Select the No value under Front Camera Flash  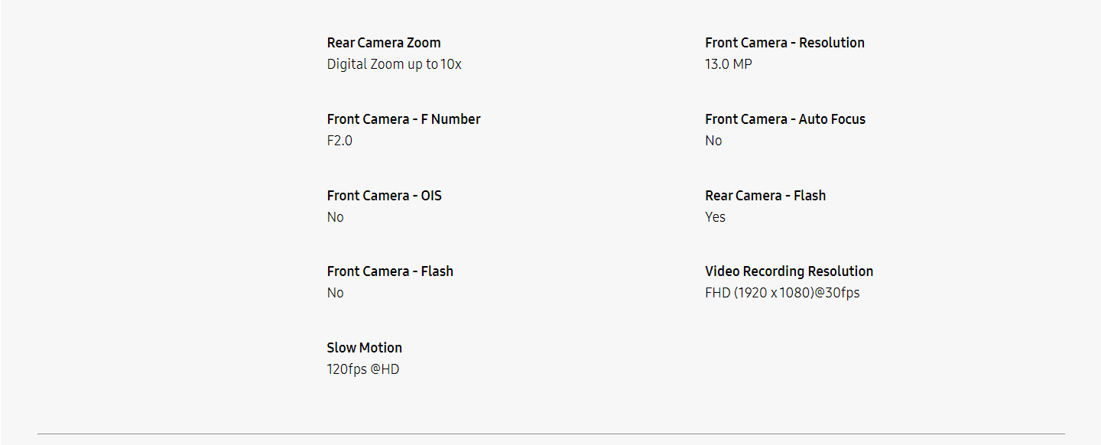tap(336, 293)
